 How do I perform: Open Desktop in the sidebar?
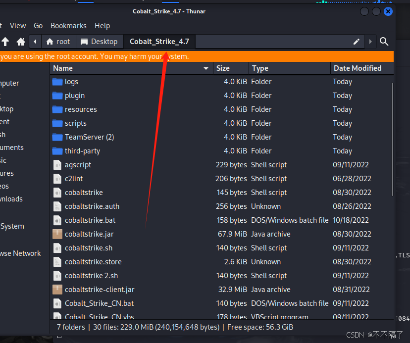pos(6,109)
